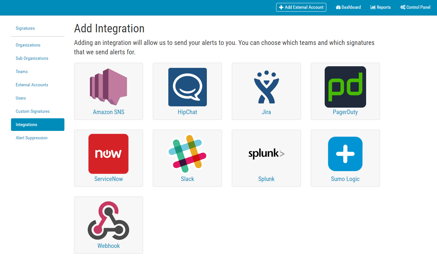Choose the Splunk logo tile
437x266 pixels.
[x=266, y=154]
